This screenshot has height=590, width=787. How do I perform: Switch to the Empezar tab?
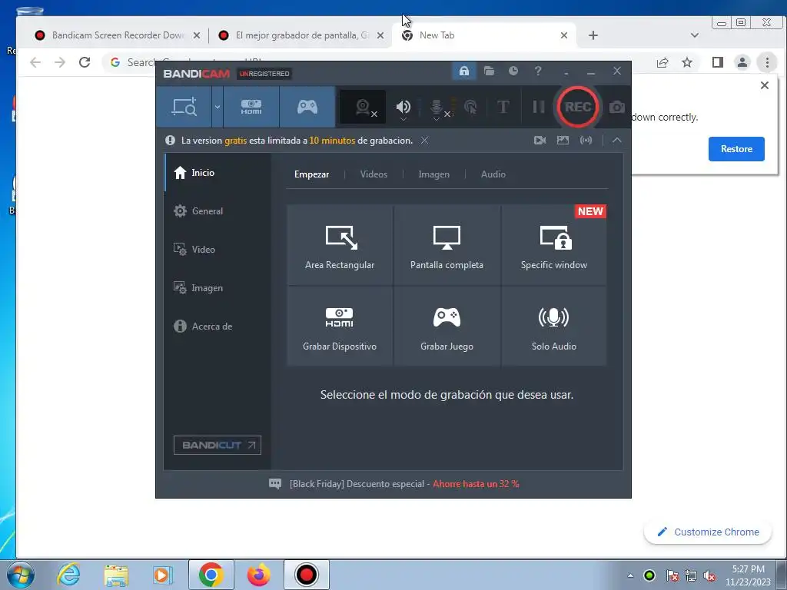[x=312, y=174]
